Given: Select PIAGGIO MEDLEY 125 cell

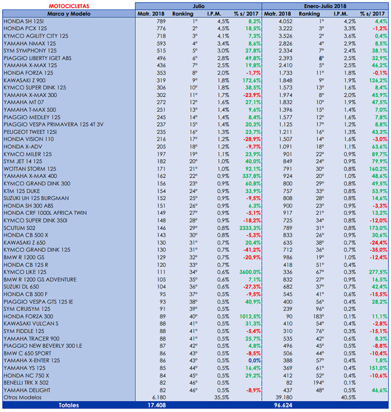Looking at the screenshot, I should point(32,117).
